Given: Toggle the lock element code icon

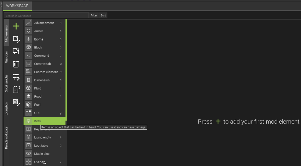Looking at the screenshot, I should coord(16,89).
